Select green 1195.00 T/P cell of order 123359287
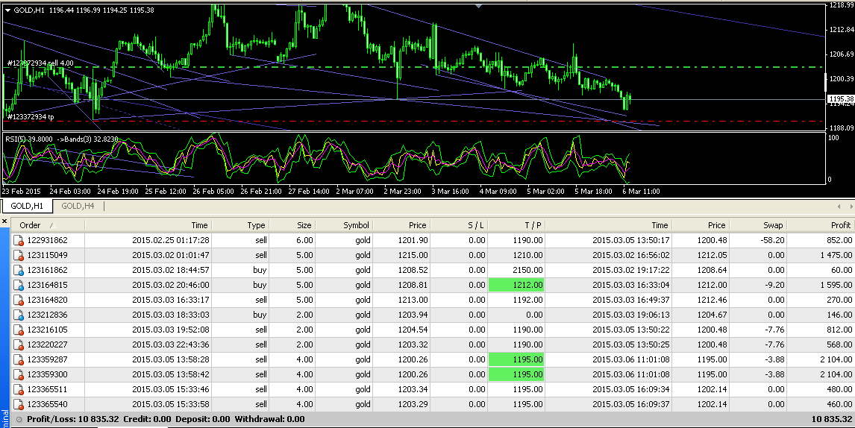The height and width of the screenshot is (428, 855). 516,360
